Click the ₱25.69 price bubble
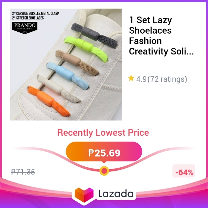 pyautogui.click(x=104, y=152)
